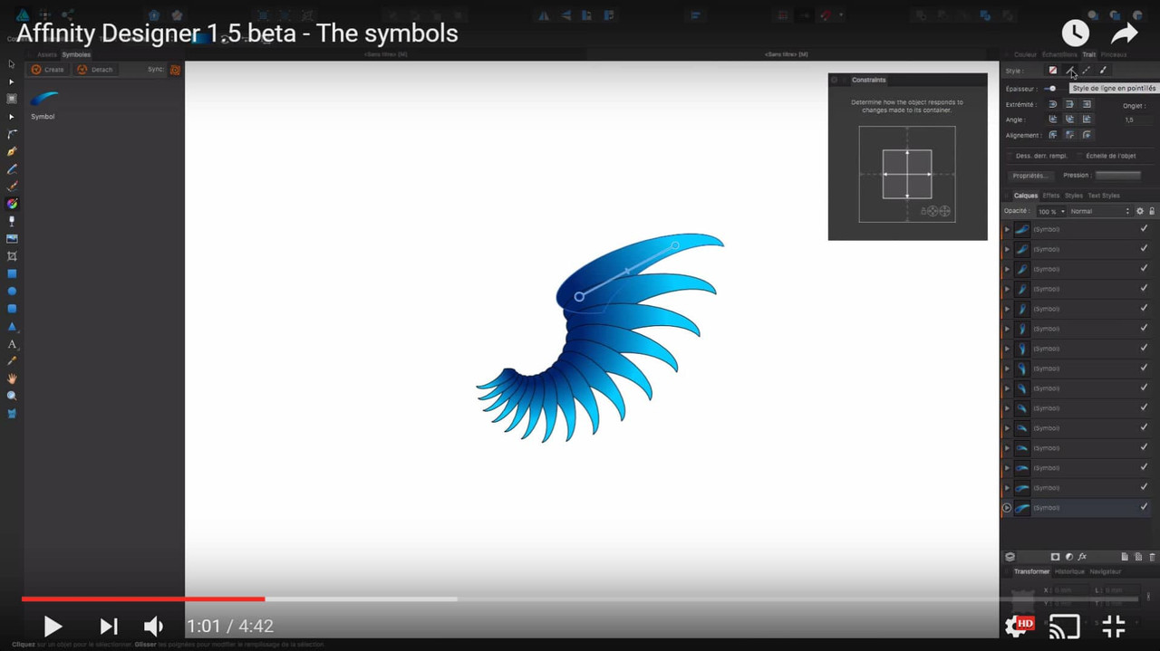This screenshot has height=651, width=1160.
Task: Select the View hand tool
Action: click(12, 378)
